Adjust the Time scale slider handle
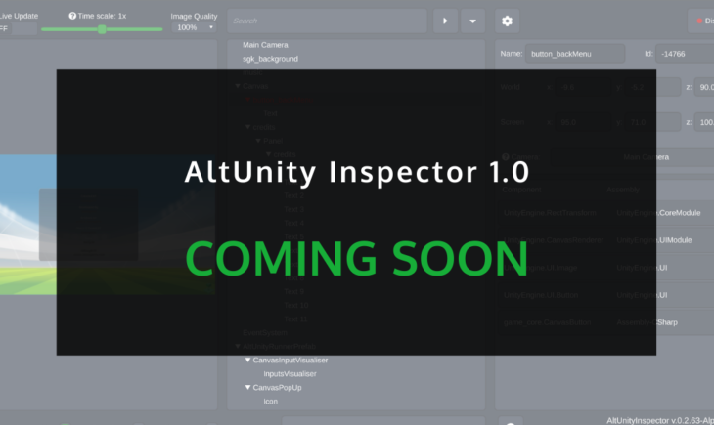Screen dimensions: 714x425 [102, 29]
